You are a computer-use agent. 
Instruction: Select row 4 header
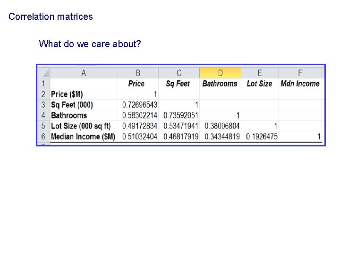(x=43, y=115)
